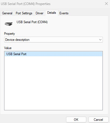The image size is (110, 123).
Task: Dismiss the dialog with Cancel button
Action: coord(98,120)
